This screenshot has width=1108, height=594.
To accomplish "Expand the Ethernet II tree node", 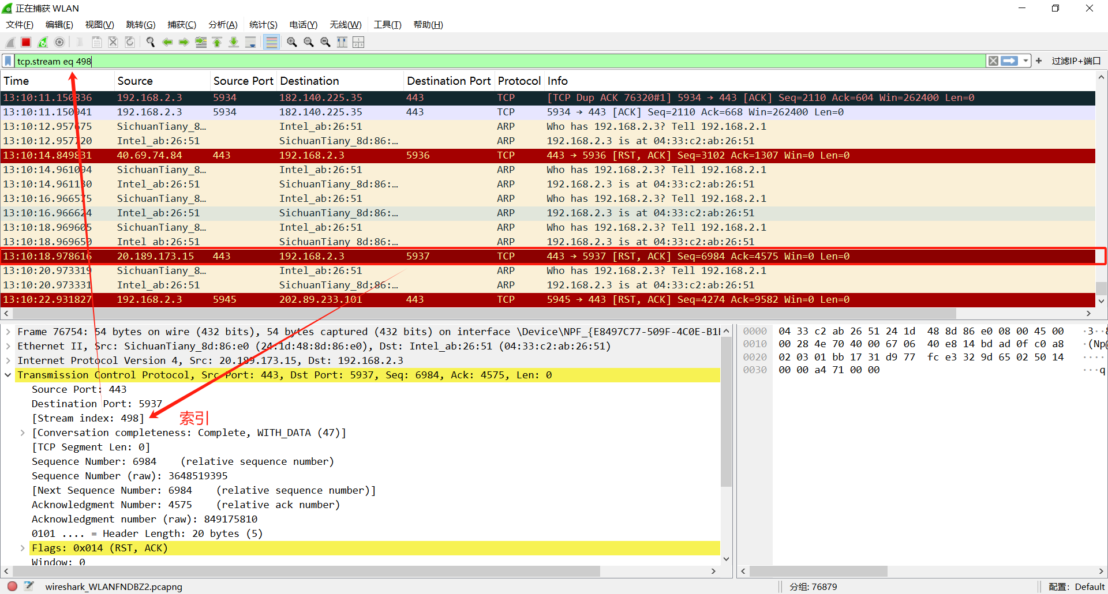I will coord(8,346).
